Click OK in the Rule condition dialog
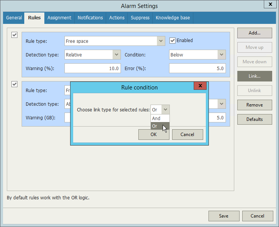Image resolution: width=279 pixels, height=227 pixels. point(154,135)
